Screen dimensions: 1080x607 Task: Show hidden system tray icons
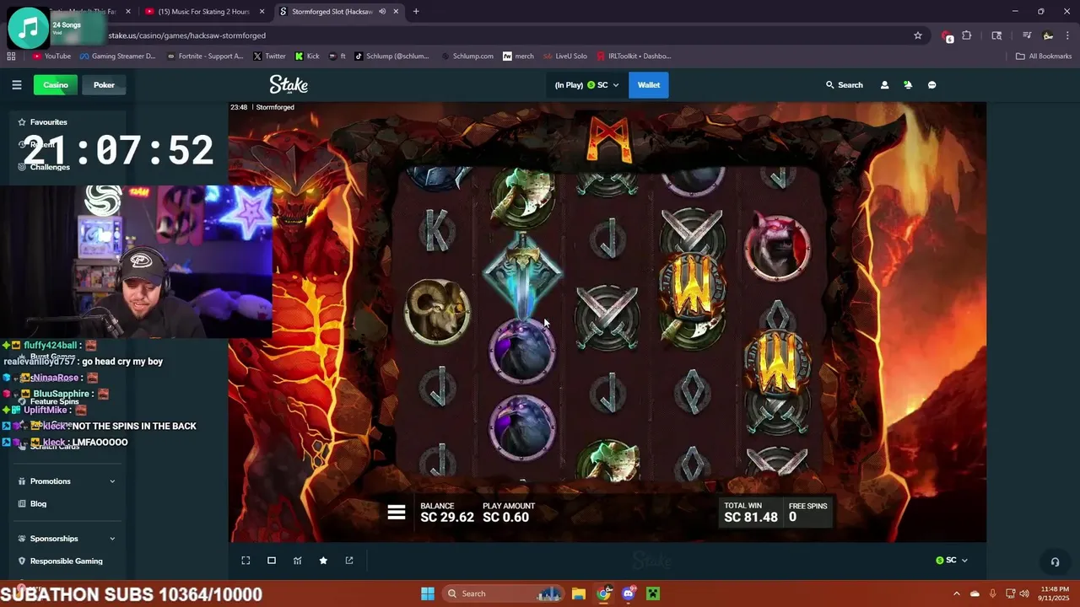[x=956, y=594]
